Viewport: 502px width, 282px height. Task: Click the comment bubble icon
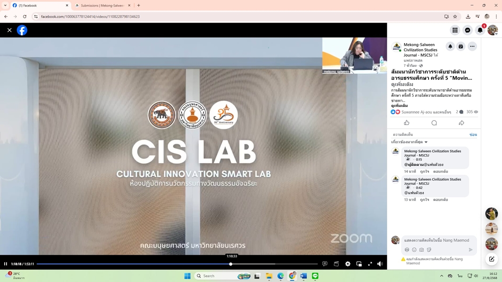434,123
